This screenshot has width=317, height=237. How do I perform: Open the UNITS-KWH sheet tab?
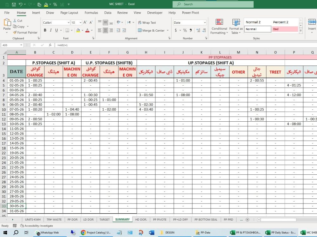33,220
